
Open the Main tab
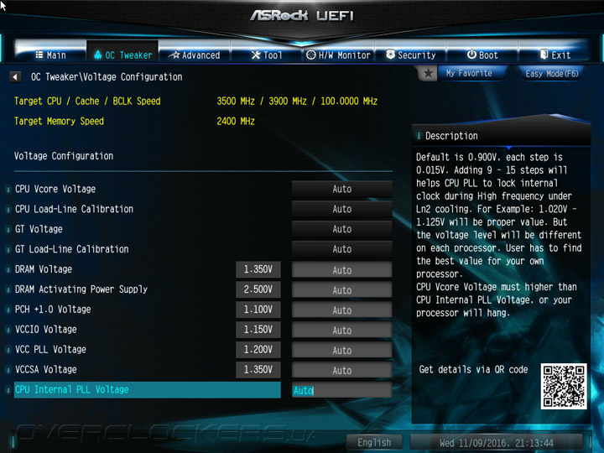pyautogui.click(x=50, y=55)
